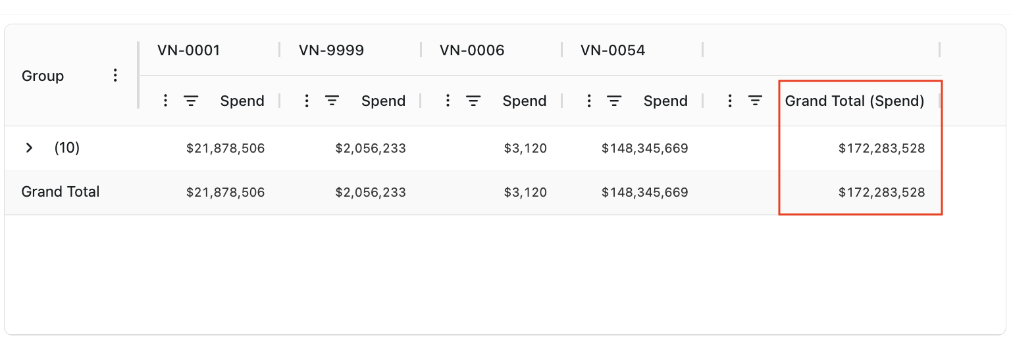Screen dimensions: 1011x346
Task: Click the VN-9999 column group header
Action: point(331,50)
